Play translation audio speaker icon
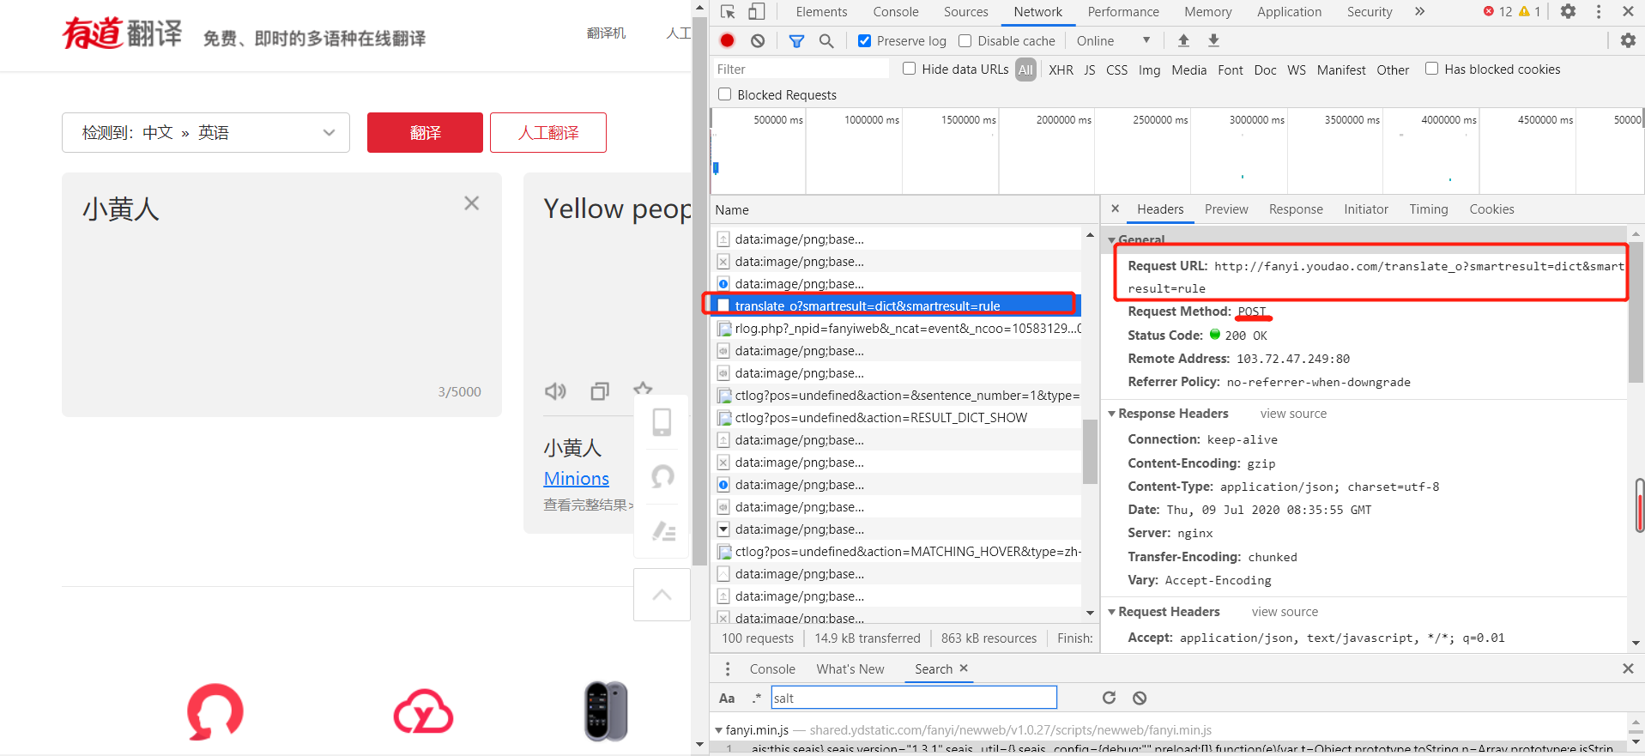Screen dimensions: 1645x756 [555, 391]
